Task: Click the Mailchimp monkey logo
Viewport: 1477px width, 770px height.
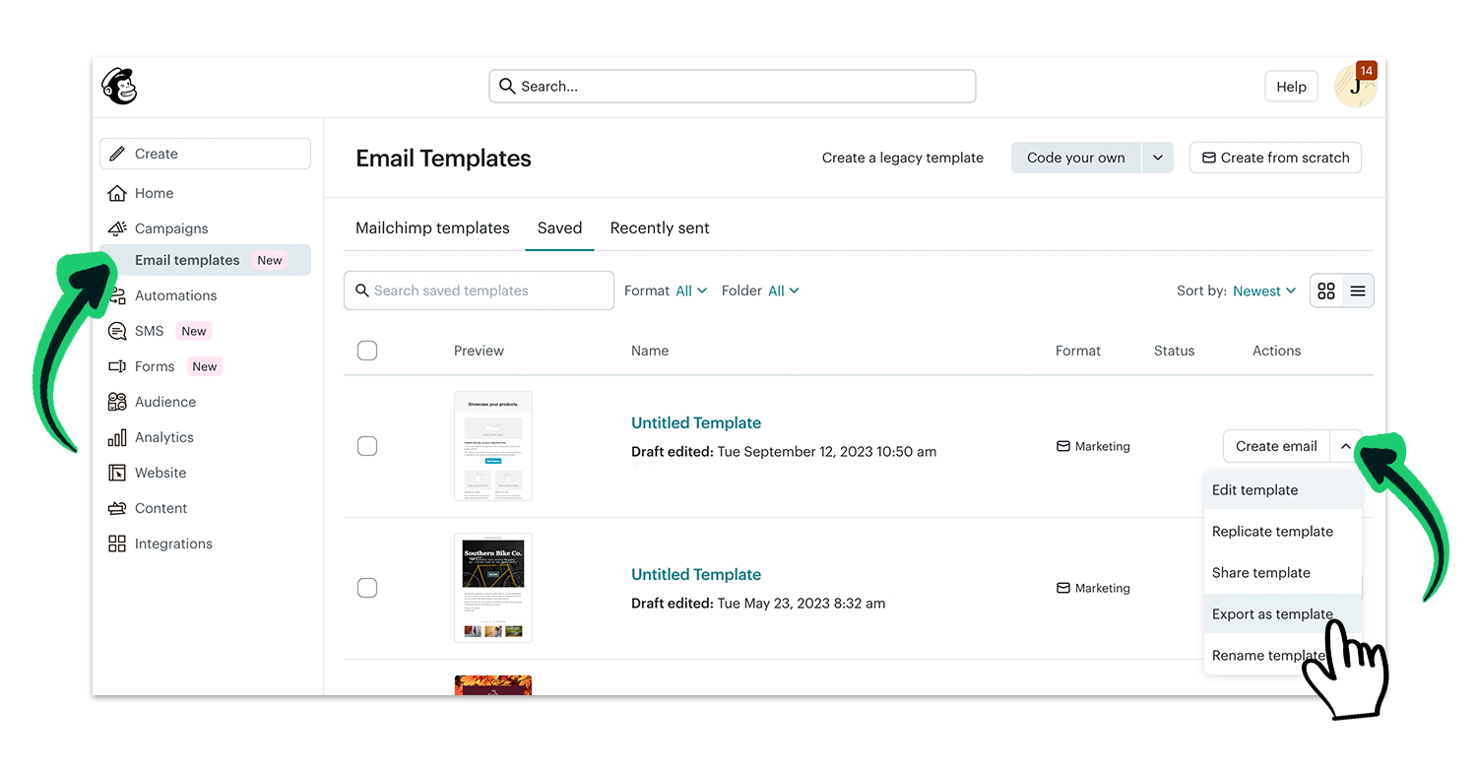Action: (119, 87)
